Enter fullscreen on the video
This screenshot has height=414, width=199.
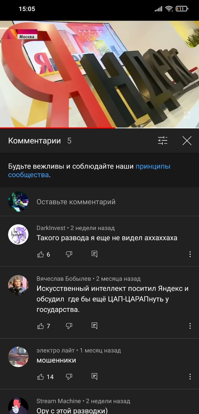(x=187, y=114)
